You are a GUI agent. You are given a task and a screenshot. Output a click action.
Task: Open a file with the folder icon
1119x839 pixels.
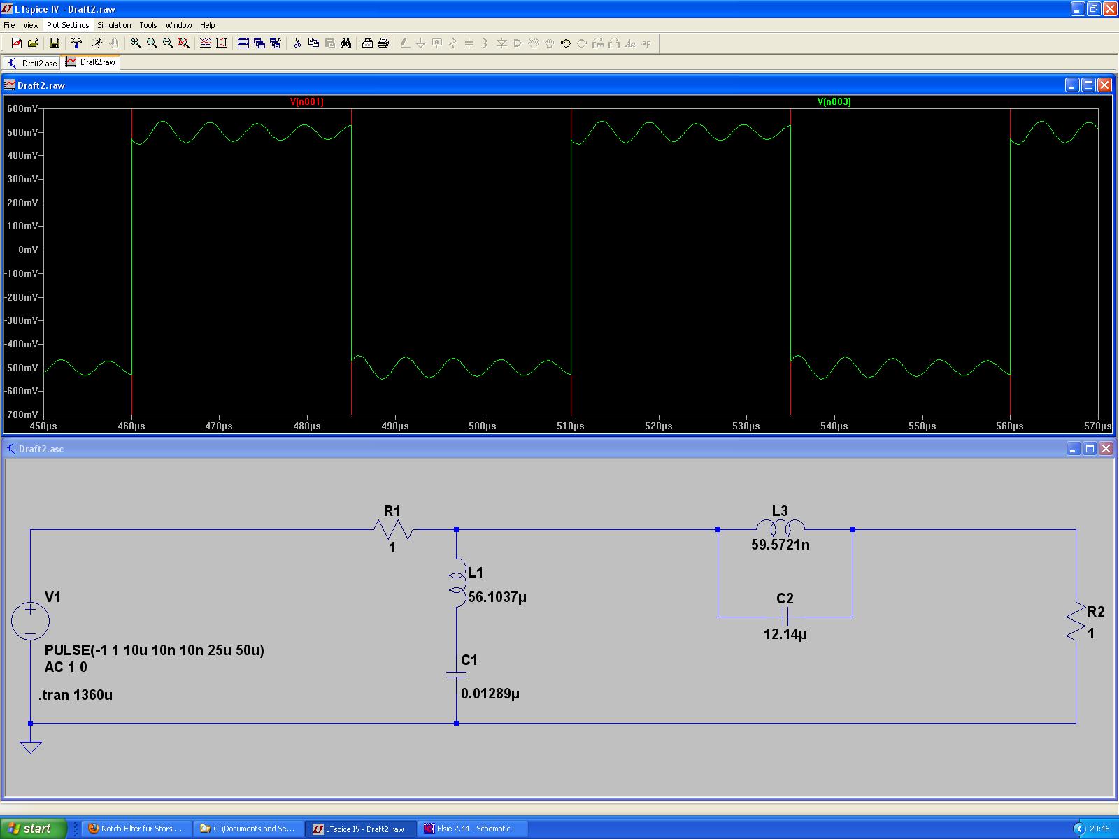[33, 43]
